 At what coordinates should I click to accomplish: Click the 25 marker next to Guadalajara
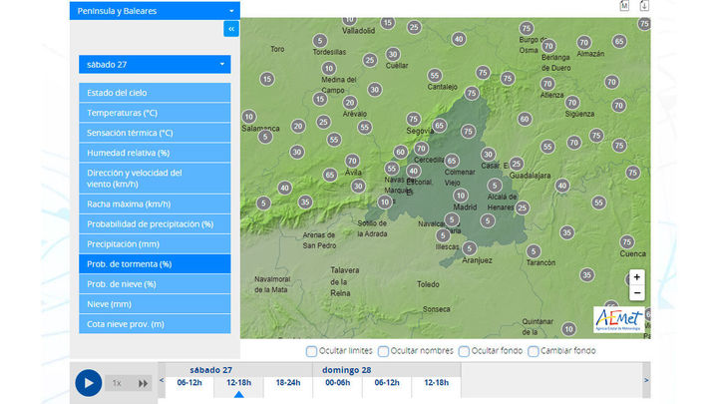517,164
